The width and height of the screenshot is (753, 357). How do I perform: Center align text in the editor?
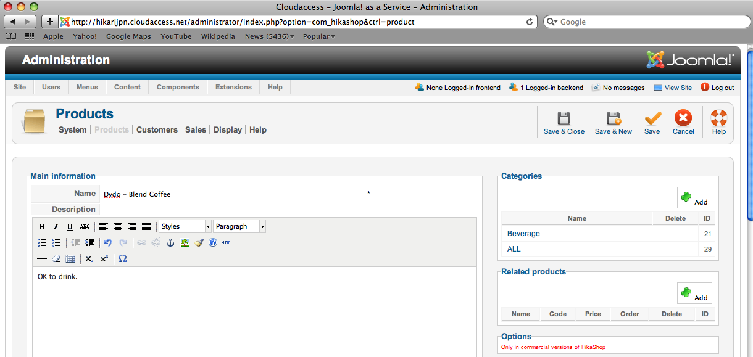coord(118,226)
